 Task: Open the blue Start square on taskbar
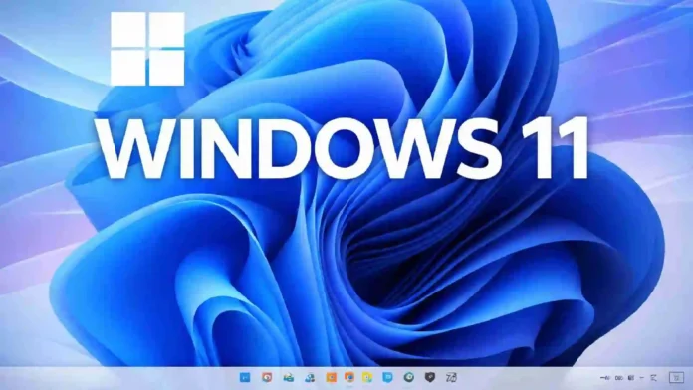[x=244, y=377]
